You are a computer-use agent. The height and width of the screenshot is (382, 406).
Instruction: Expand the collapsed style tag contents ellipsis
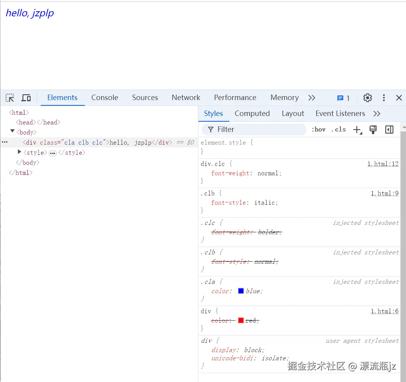(x=53, y=153)
